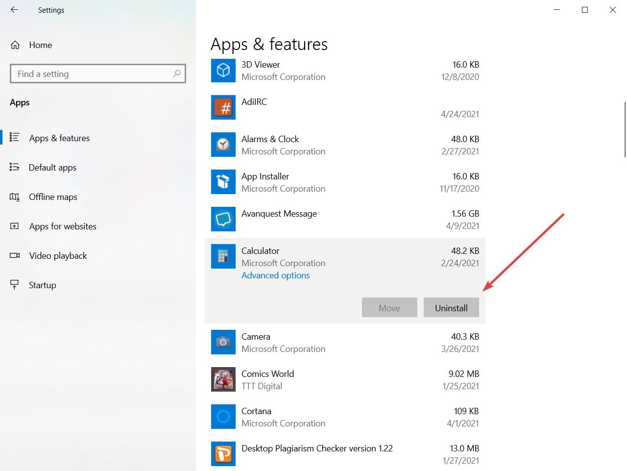Open Calculator Advanced options

click(275, 275)
